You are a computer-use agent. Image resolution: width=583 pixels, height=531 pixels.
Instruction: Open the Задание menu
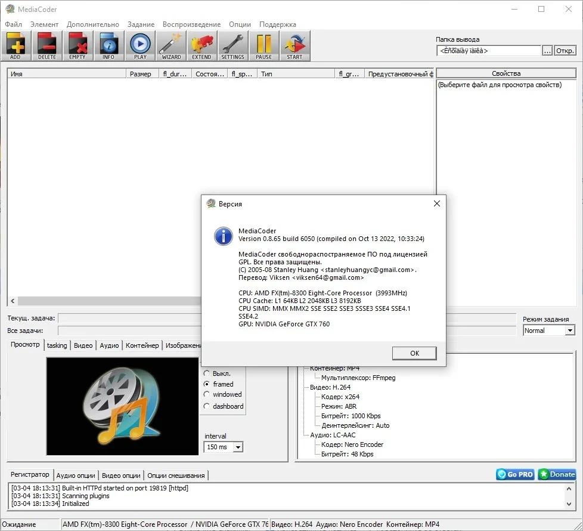[141, 24]
